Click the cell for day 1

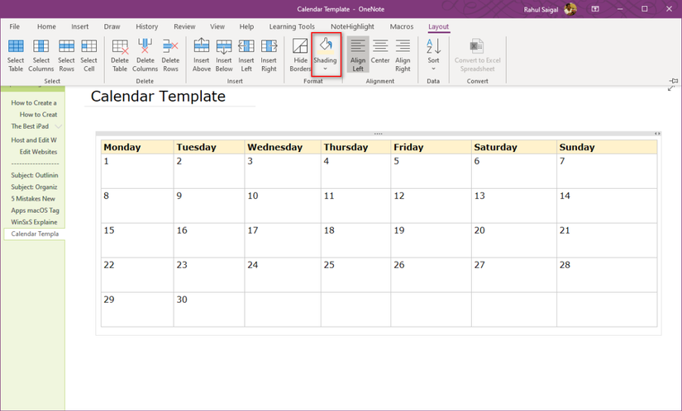tap(137, 171)
